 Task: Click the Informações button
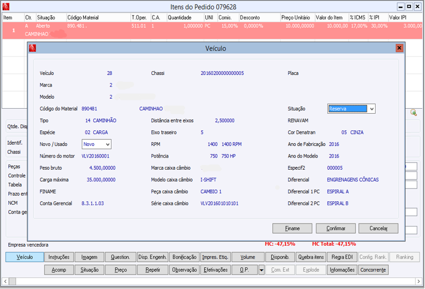click(x=342, y=270)
